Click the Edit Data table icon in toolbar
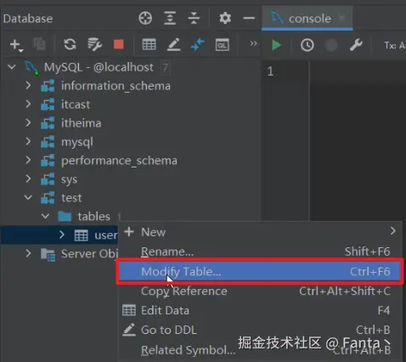Image resolution: width=406 pixels, height=362 pixels. point(149,44)
